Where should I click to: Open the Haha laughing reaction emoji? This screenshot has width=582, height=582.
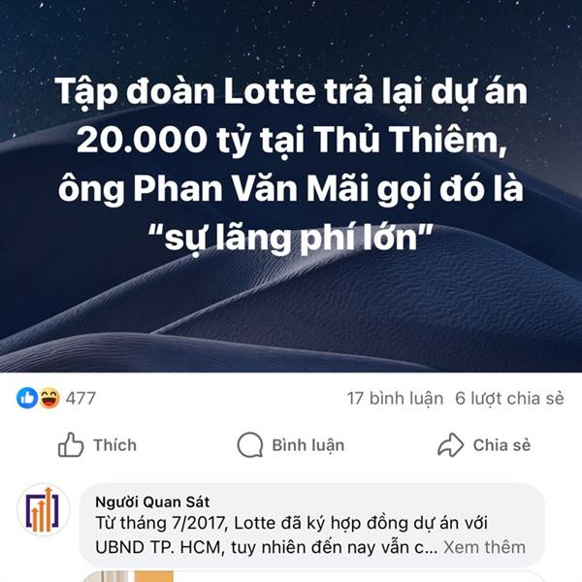pos(49,398)
